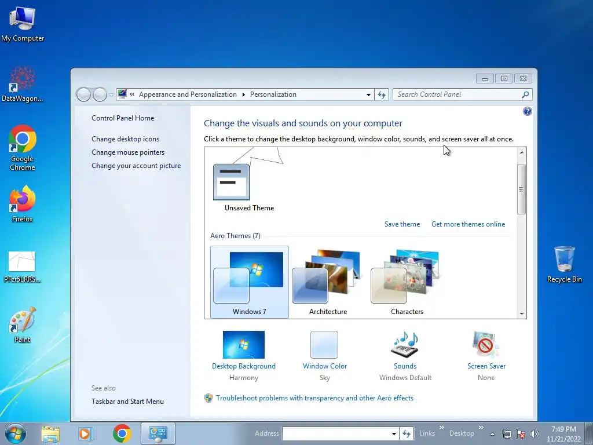593x445 pixels.
Task: Apply the Characters theme
Action: (x=407, y=282)
